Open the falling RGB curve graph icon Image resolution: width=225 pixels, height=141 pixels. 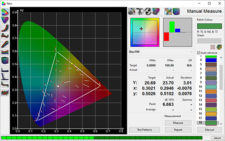pos(5,85)
